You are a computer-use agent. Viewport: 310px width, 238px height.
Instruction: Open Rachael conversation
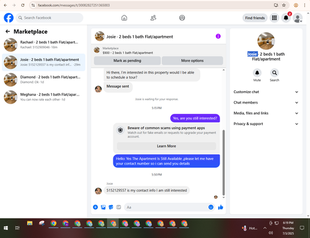[43, 45]
